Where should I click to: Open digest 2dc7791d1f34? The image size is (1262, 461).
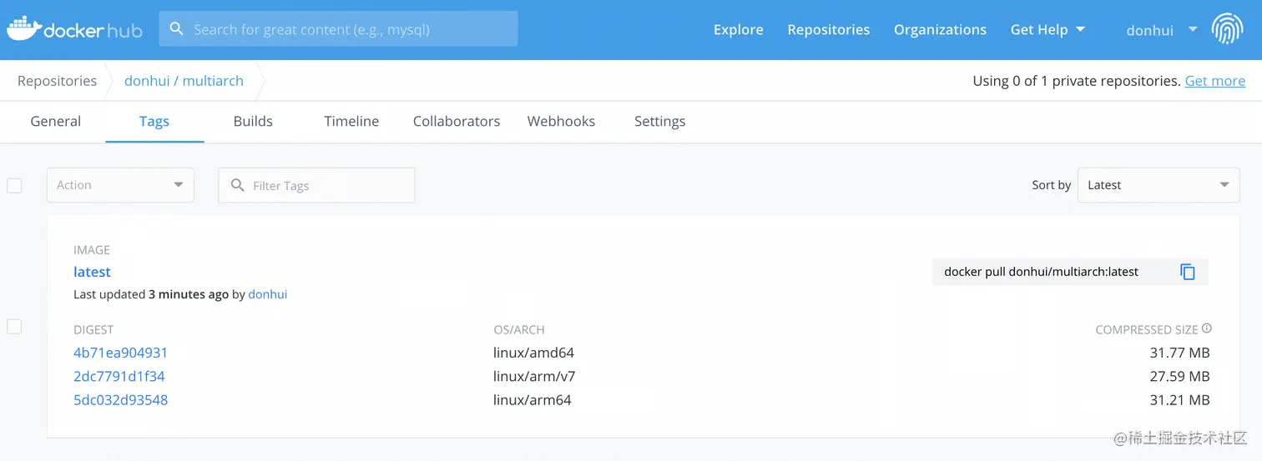tap(119, 376)
